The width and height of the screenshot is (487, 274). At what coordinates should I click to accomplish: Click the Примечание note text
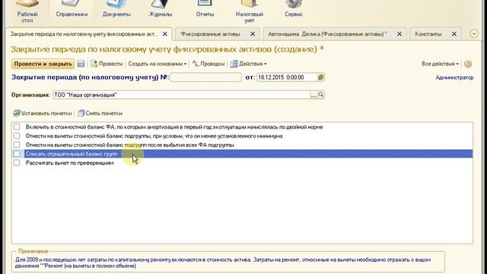pyautogui.click(x=223, y=263)
